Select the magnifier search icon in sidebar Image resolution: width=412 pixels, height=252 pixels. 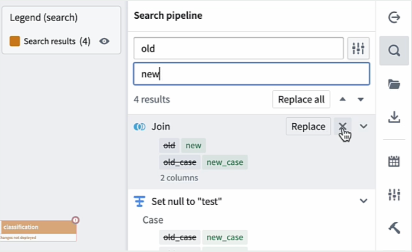[394, 50]
